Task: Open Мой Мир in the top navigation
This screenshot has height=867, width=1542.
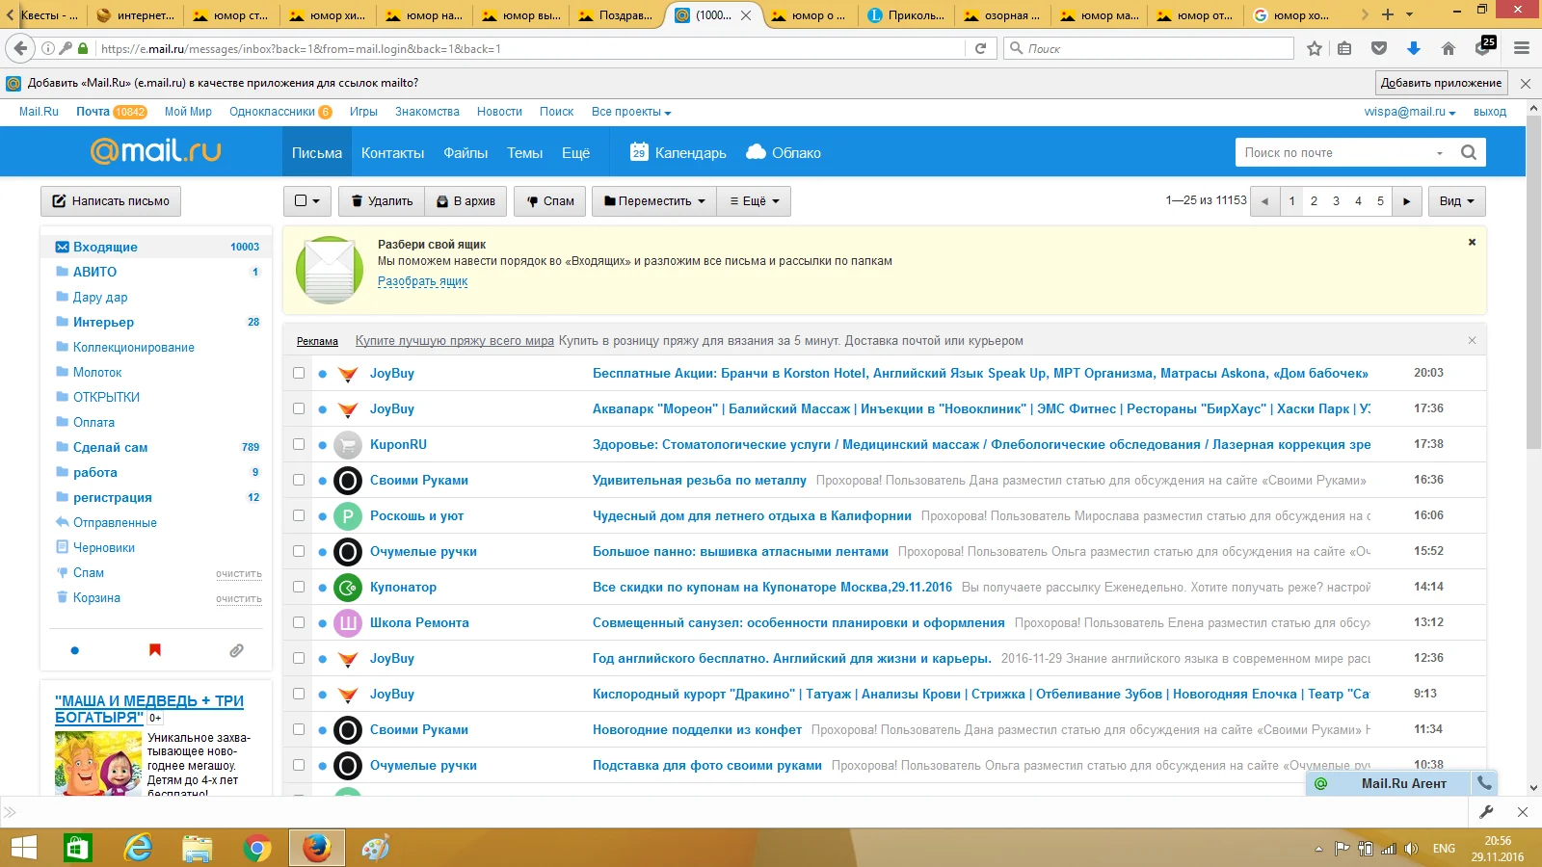Action: tap(188, 112)
